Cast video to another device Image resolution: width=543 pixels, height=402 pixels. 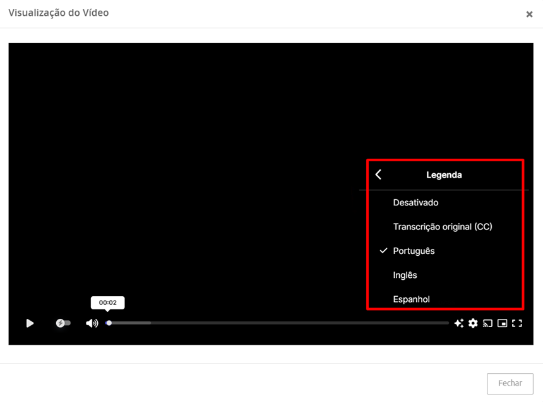pyautogui.click(x=487, y=323)
